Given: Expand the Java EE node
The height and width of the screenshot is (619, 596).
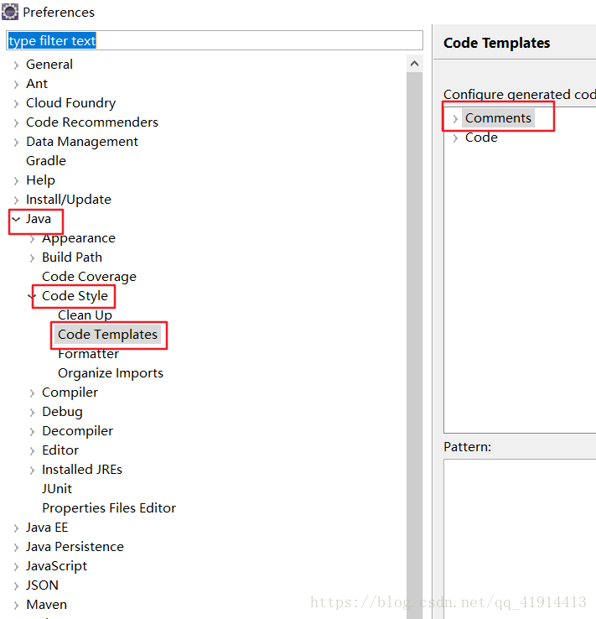Looking at the screenshot, I should coord(16,528).
